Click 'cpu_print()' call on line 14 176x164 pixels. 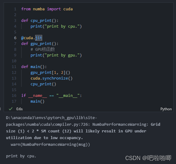point(43,84)
